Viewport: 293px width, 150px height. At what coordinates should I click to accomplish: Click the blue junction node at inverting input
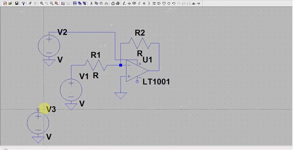[121, 65]
